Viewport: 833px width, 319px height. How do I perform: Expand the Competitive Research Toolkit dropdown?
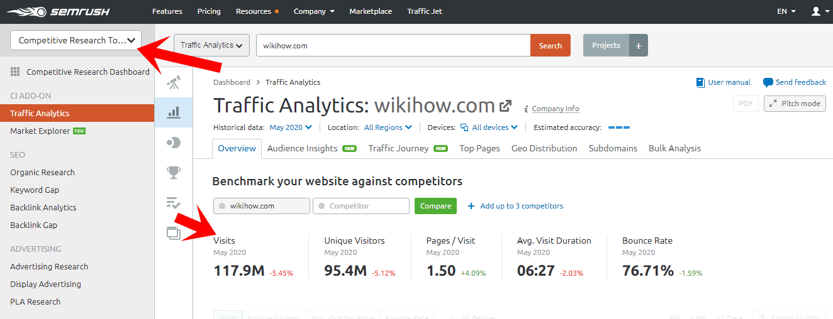click(x=76, y=40)
